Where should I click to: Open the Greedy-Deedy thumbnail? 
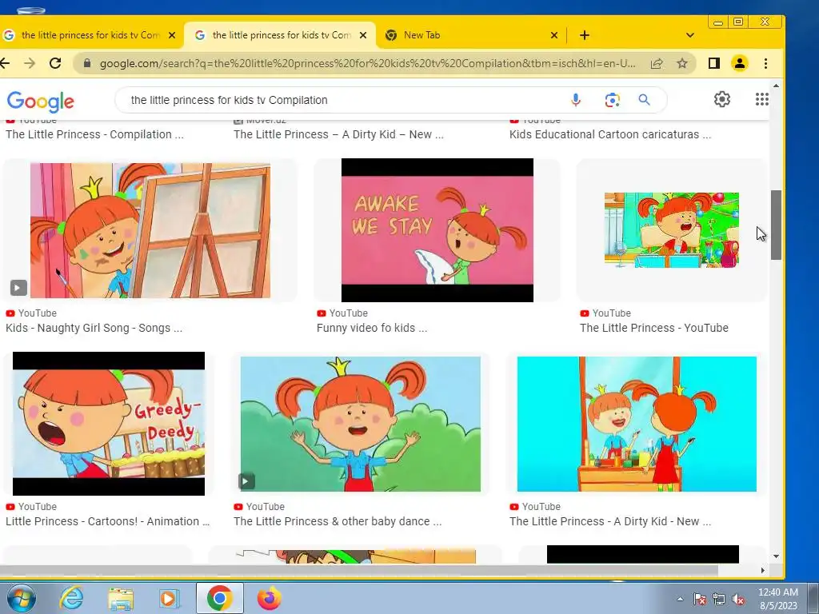pos(109,424)
